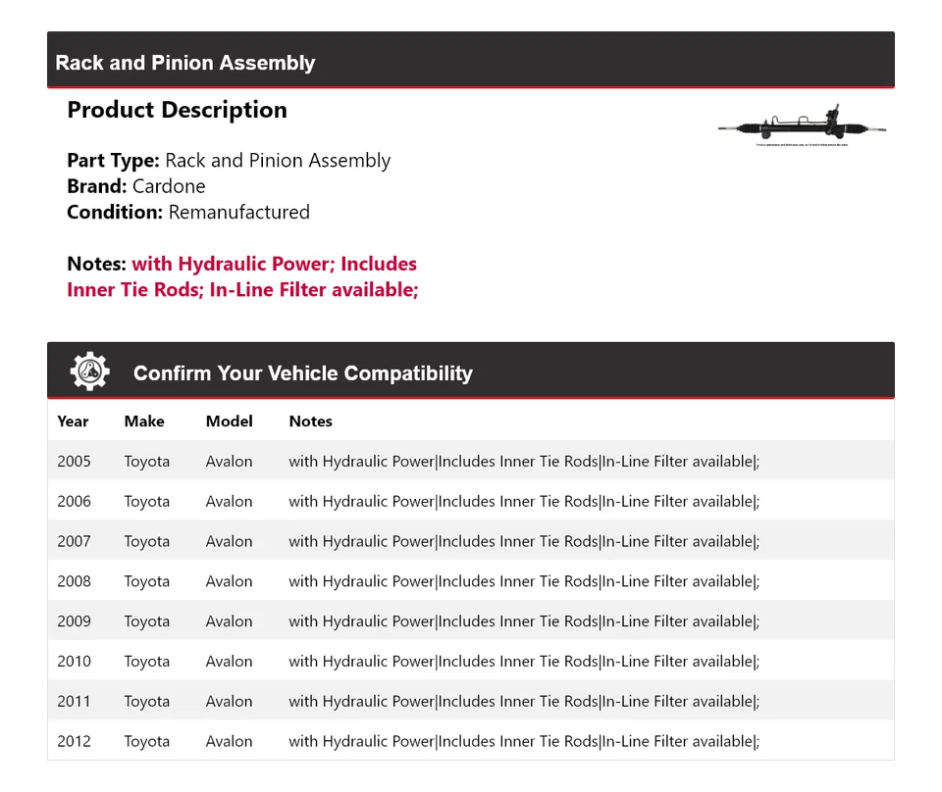Click Toyota in the 2011 row
This screenshot has width=942, height=792.
[x=146, y=702]
